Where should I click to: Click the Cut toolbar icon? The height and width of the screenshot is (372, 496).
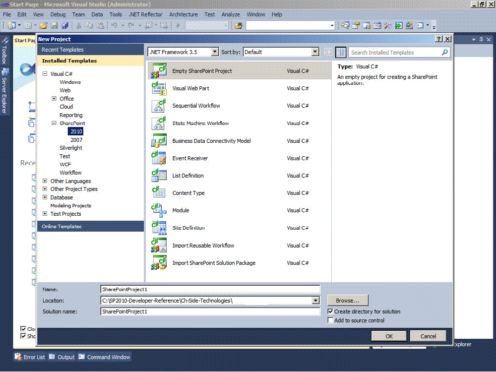(79, 25)
